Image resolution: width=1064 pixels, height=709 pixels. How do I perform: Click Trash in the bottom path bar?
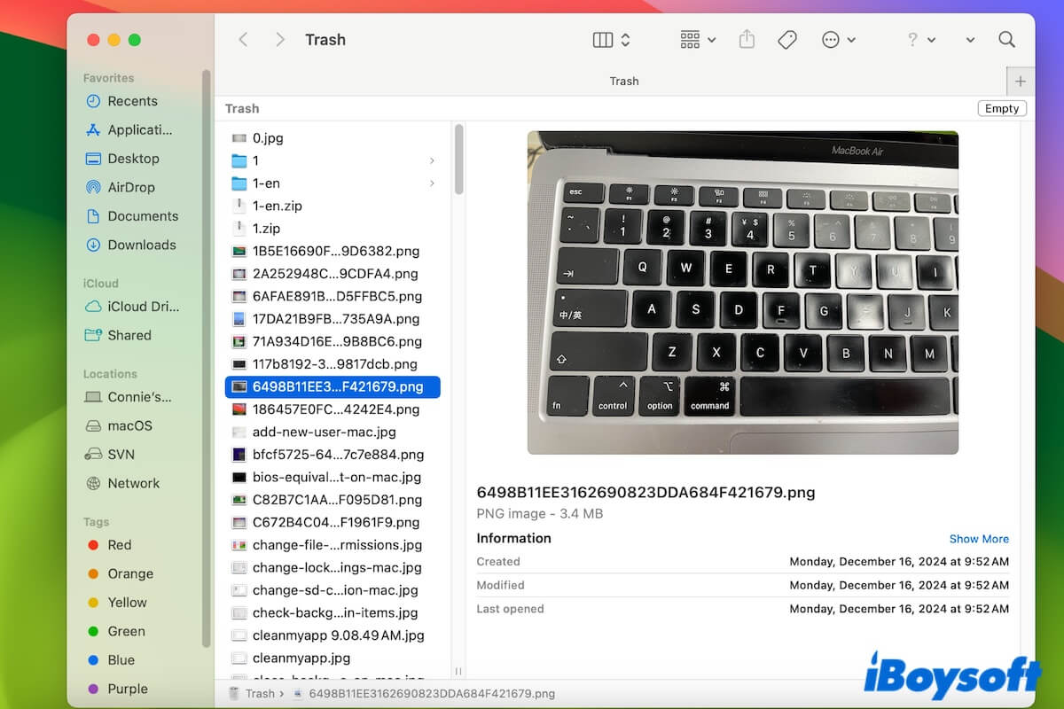(259, 694)
